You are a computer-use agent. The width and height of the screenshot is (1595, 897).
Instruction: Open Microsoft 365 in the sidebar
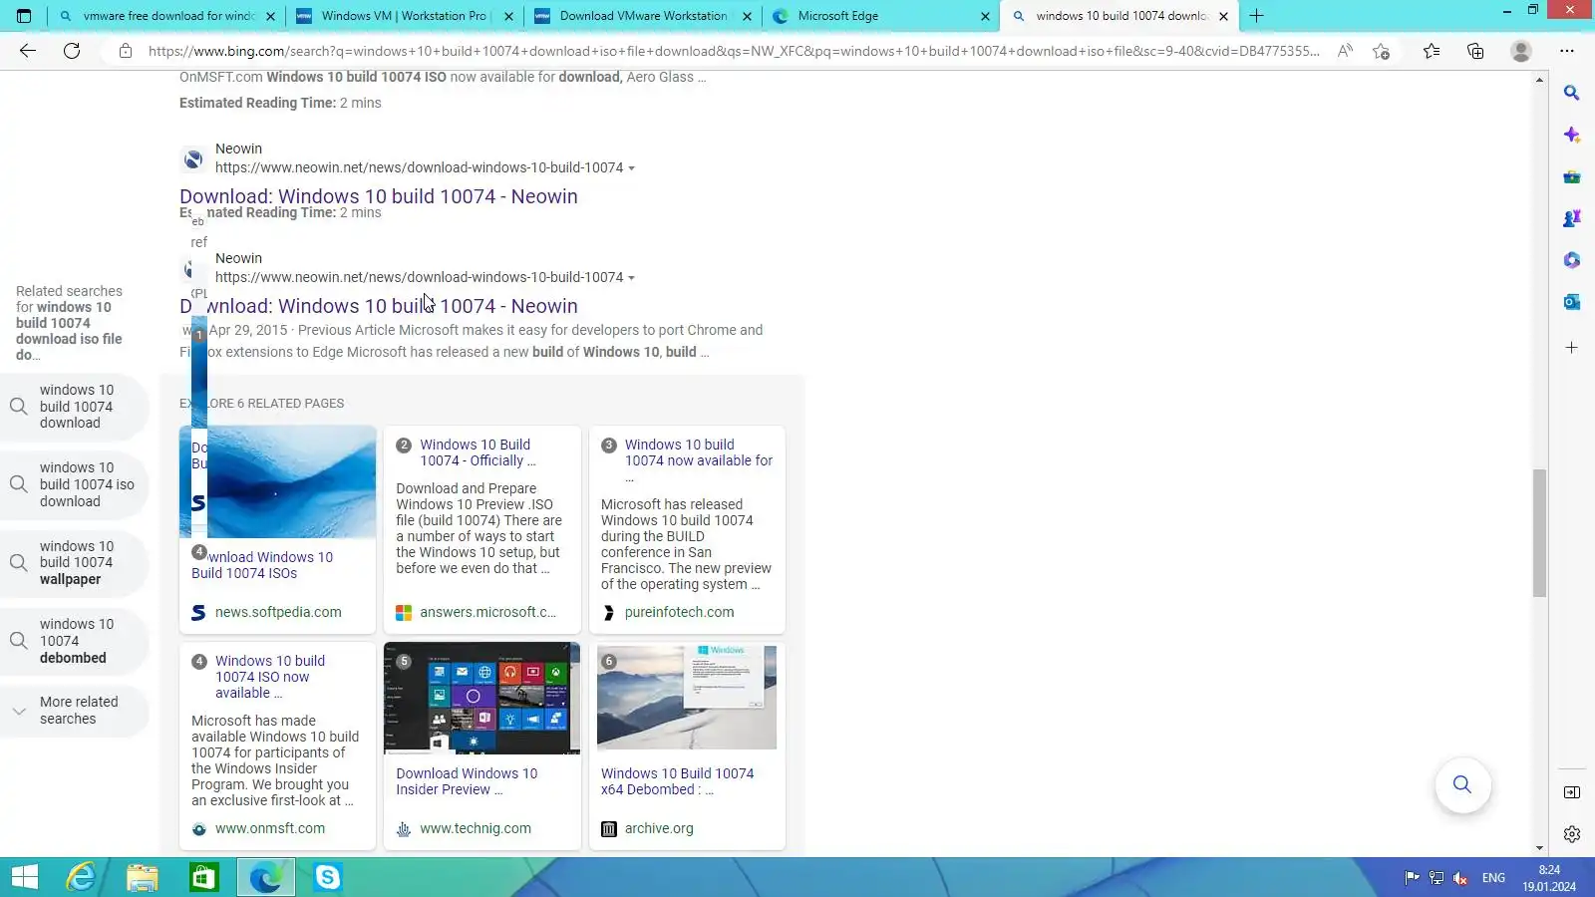(1572, 260)
